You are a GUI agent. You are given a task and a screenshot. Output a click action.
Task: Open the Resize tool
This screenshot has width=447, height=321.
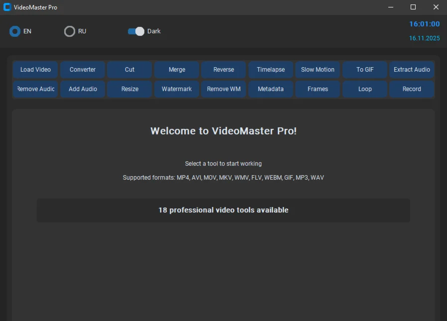(129, 89)
